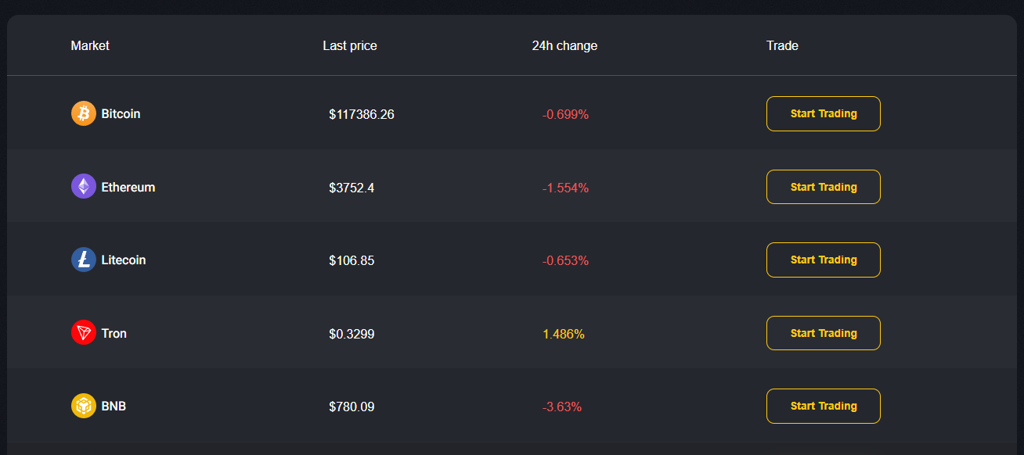Open the Bitcoin market name
The height and width of the screenshot is (455, 1024).
121,113
